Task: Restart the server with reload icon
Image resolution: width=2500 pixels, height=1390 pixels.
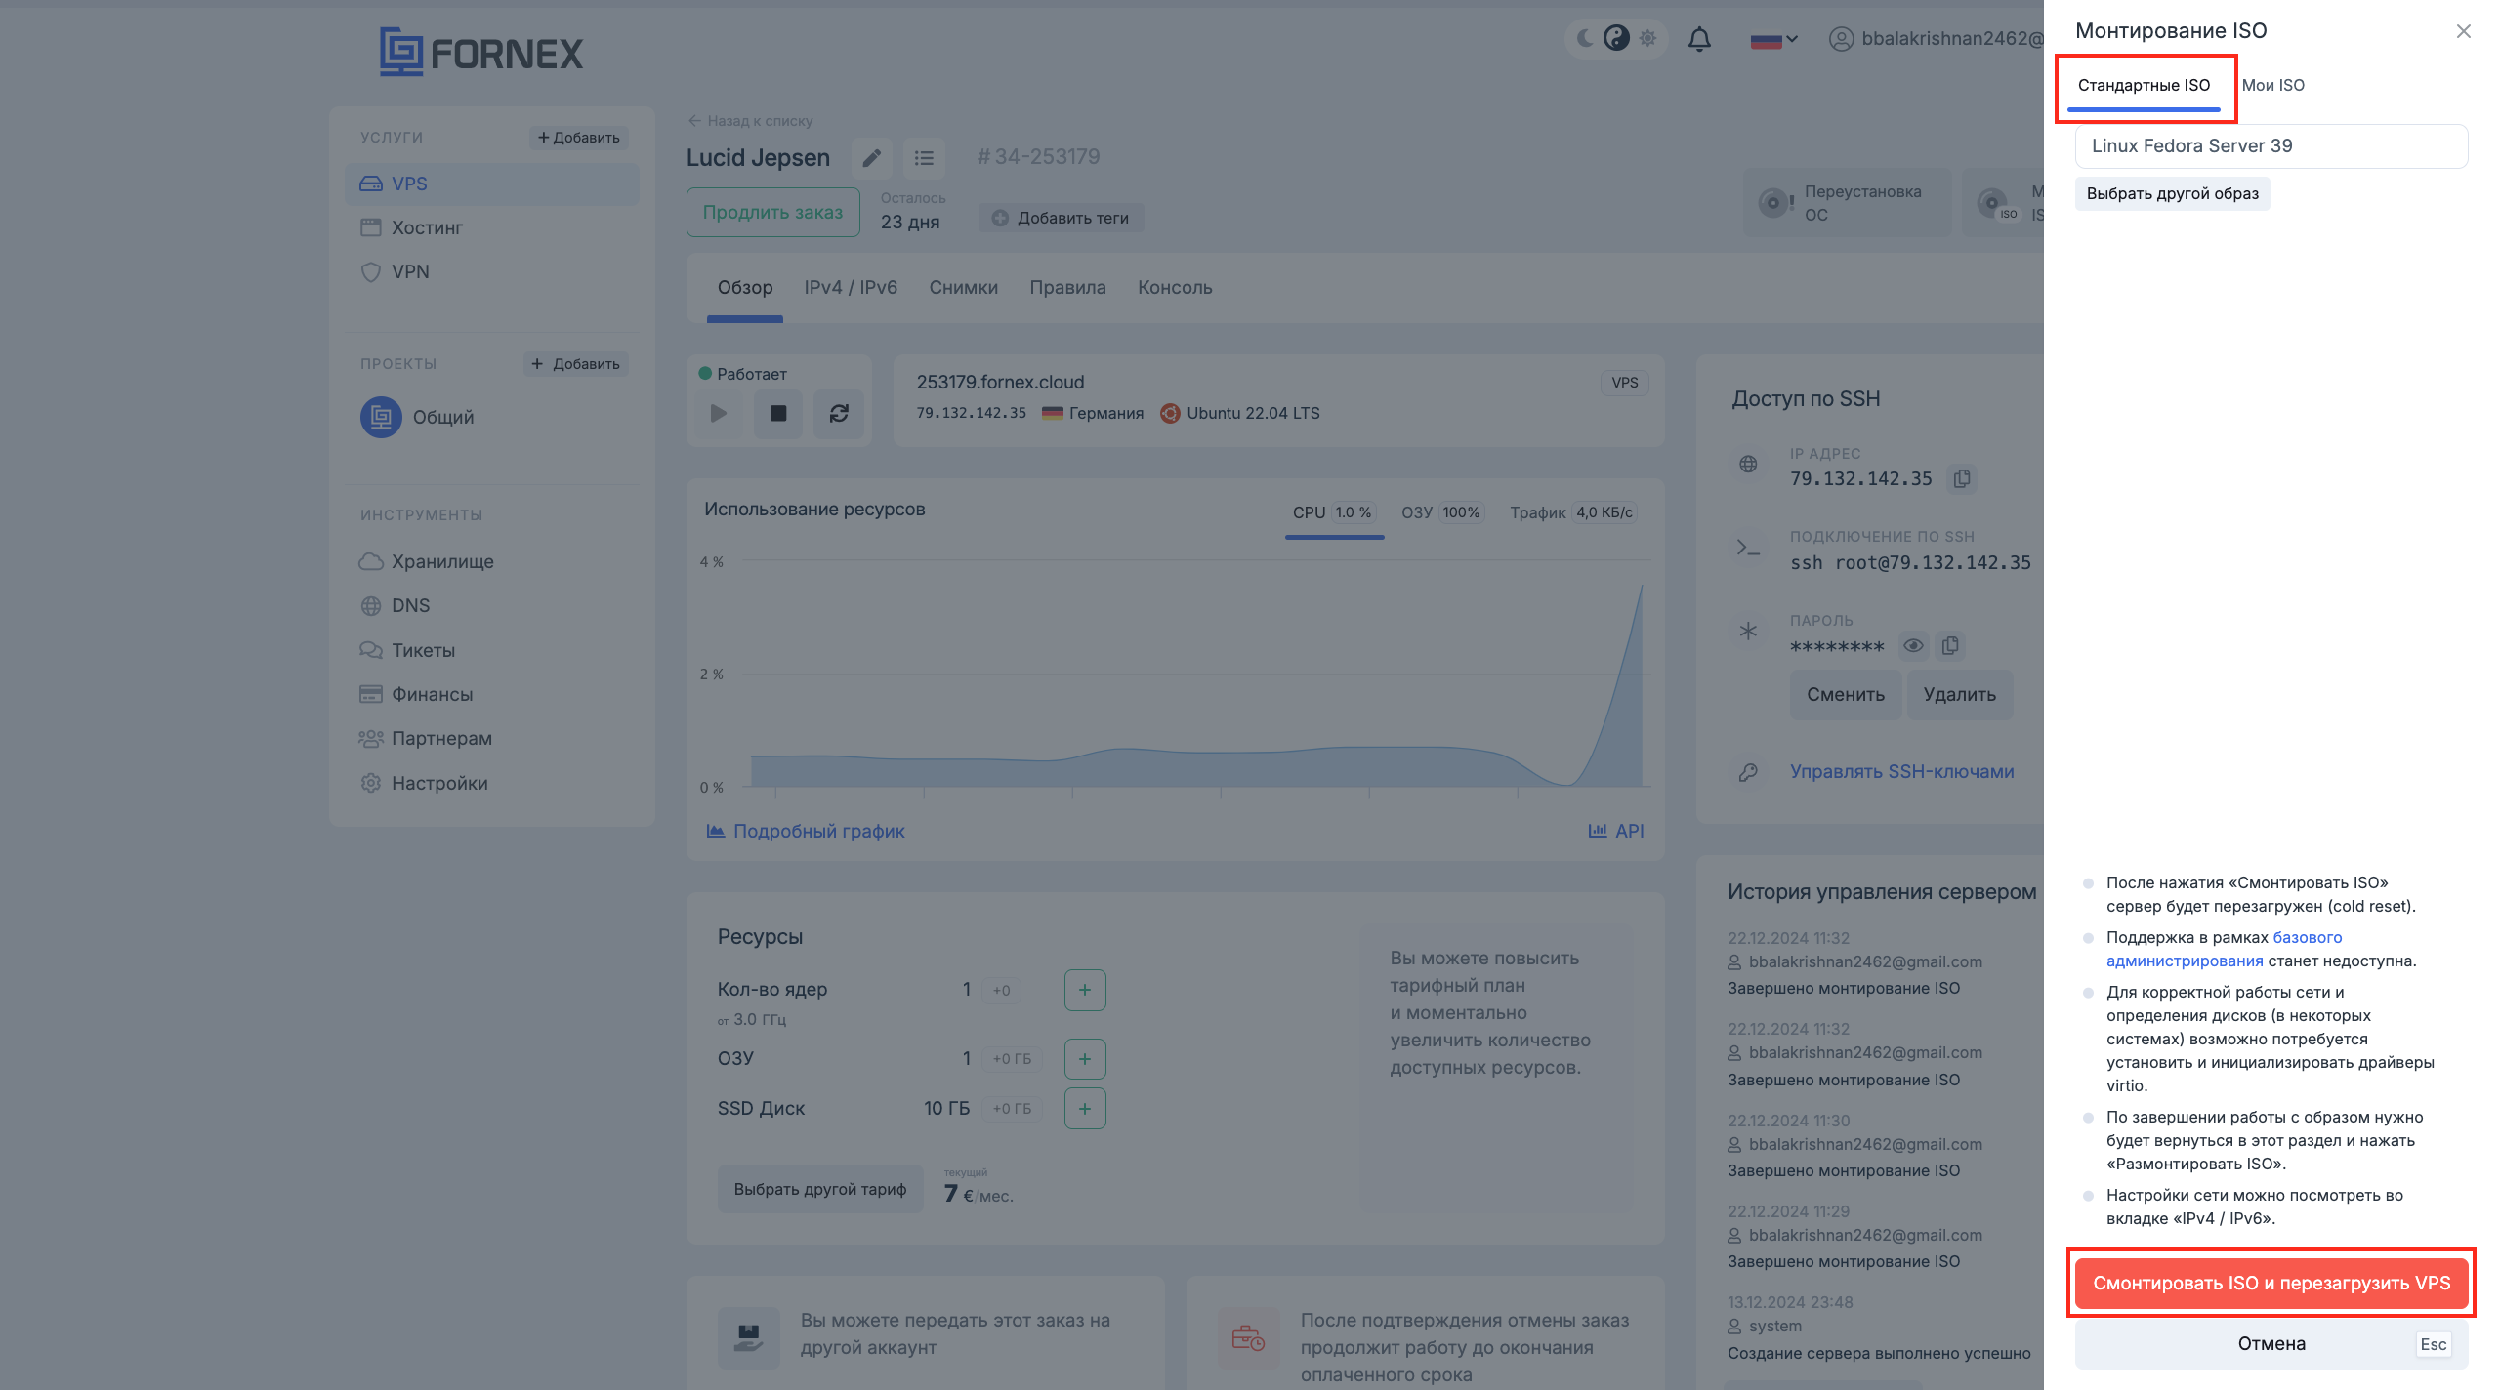Action: point(839,414)
